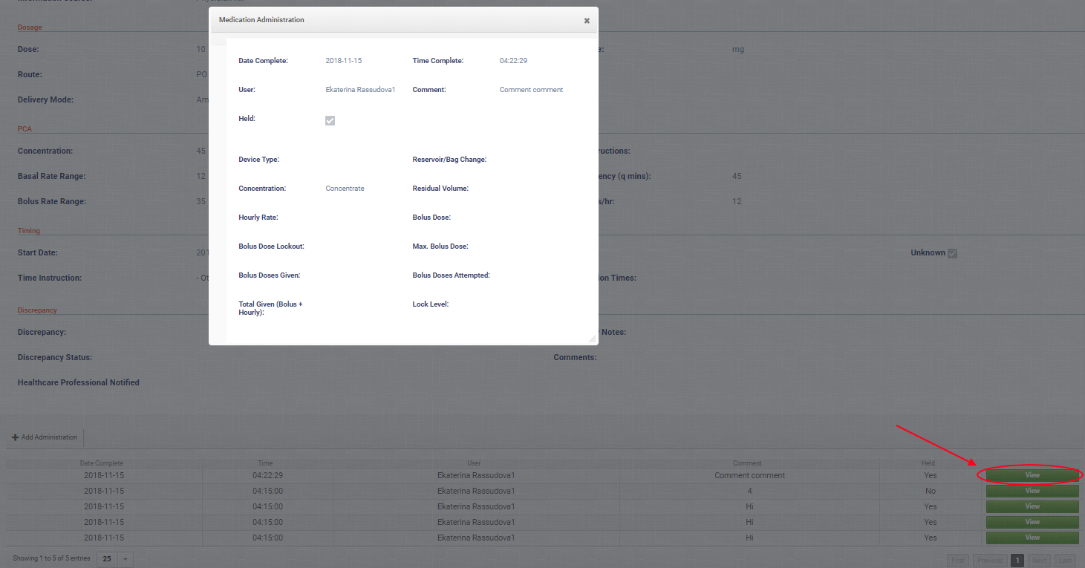Click View on the row with comment 4
Image resolution: width=1085 pixels, height=568 pixels.
point(1032,491)
